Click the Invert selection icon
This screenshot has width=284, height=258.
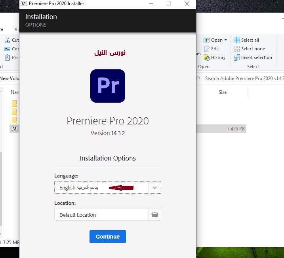pos(236,57)
